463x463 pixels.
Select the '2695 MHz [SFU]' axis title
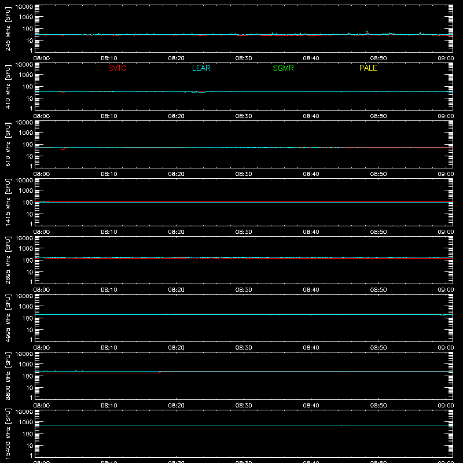(x=8, y=260)
